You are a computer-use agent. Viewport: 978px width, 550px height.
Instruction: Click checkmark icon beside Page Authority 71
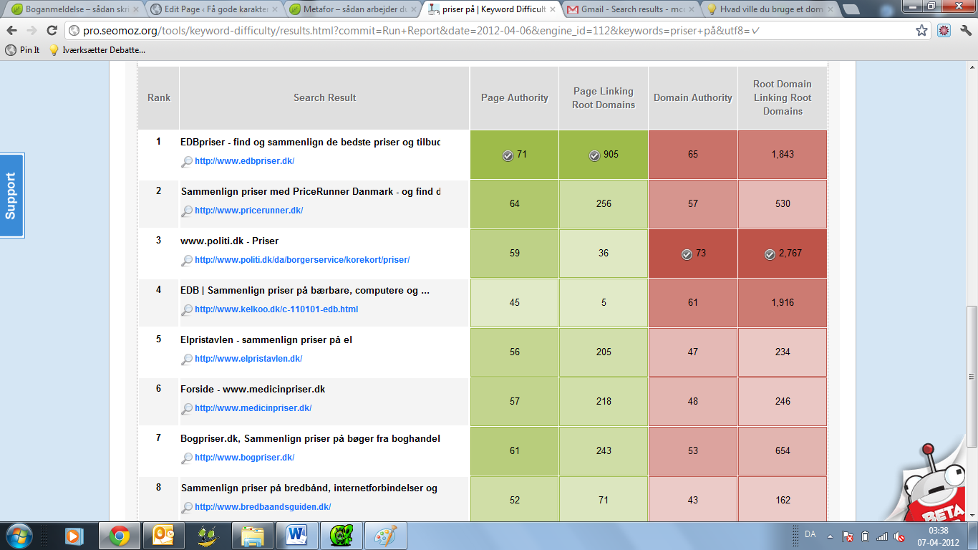coord(508,155)
